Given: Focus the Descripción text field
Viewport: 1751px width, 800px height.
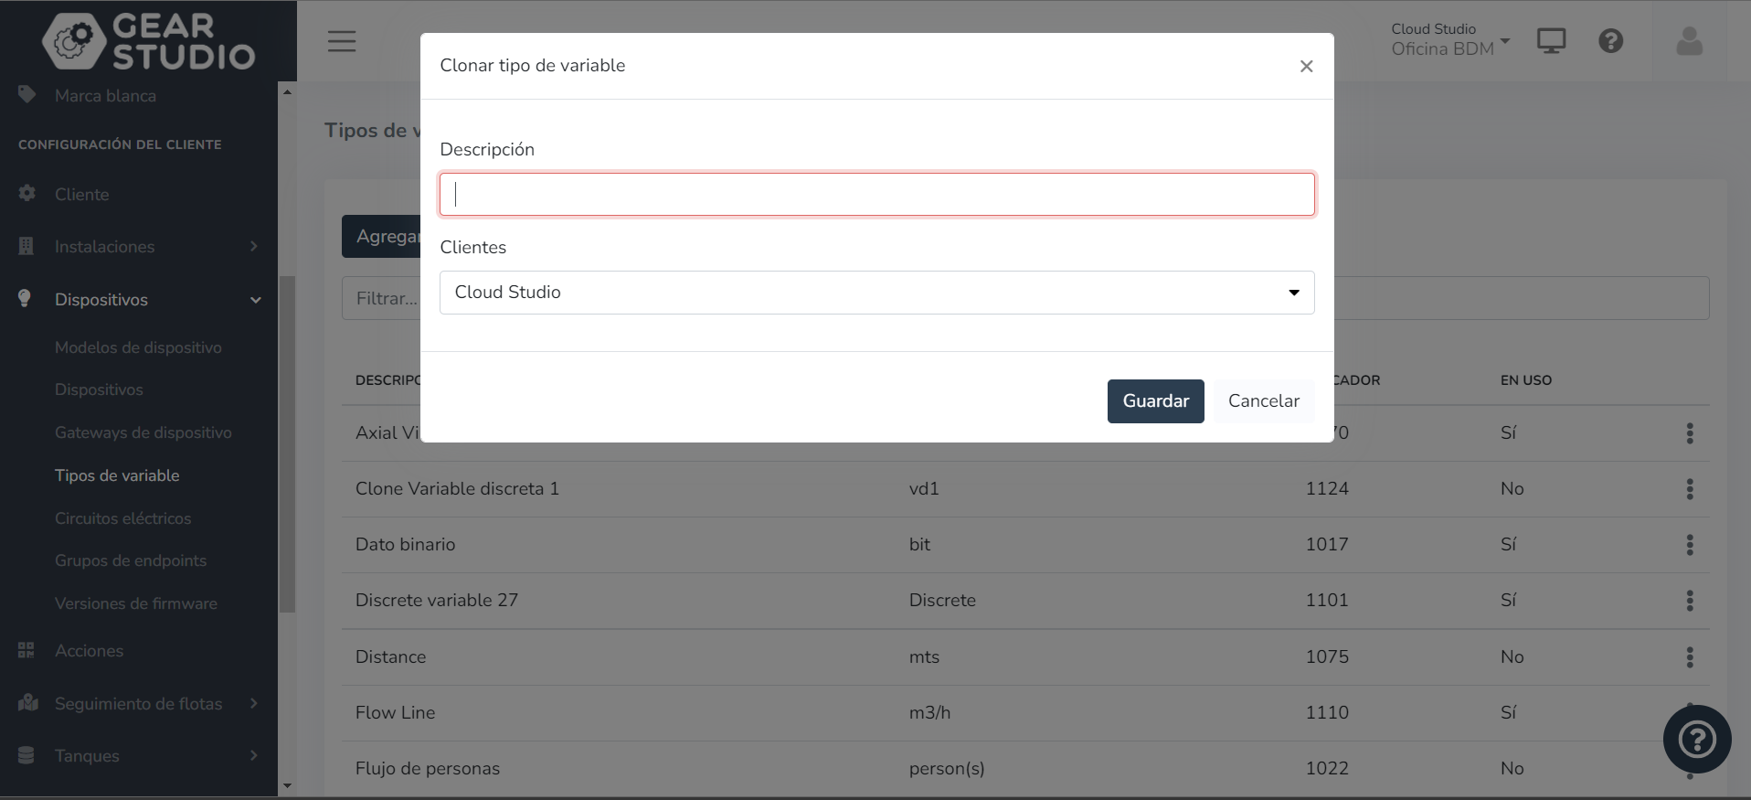Looking at the screenshot, I should tap(876, 195).
